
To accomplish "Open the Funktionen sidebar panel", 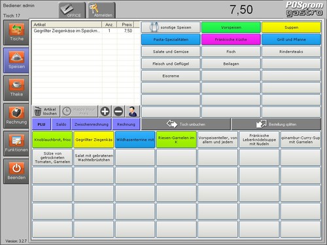I will point(16,143).
